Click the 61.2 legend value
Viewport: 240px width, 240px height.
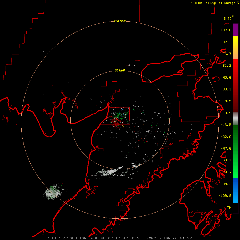[x=227, y=66]
